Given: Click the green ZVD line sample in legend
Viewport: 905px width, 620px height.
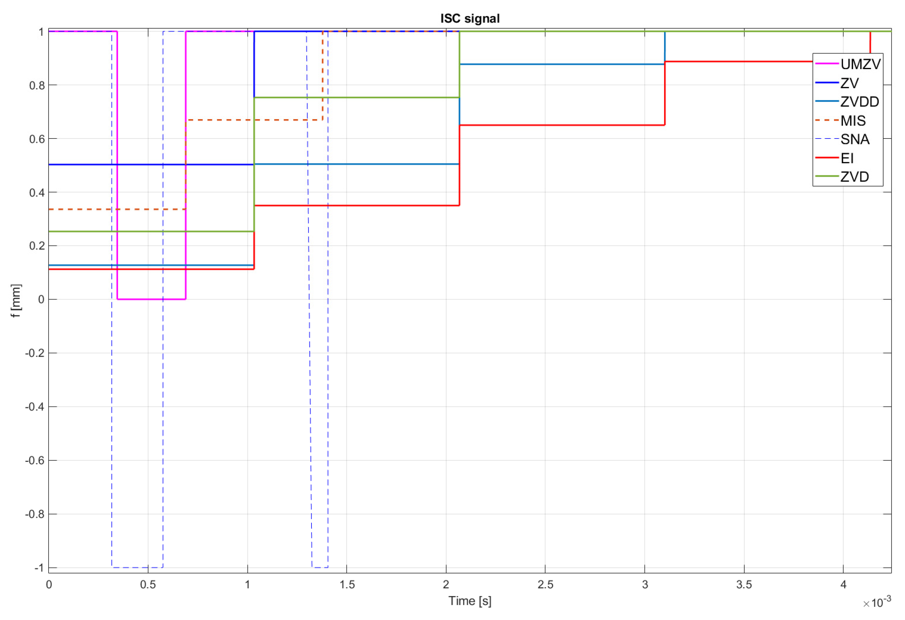Looking at the screenshot, I should click(827, 177).
